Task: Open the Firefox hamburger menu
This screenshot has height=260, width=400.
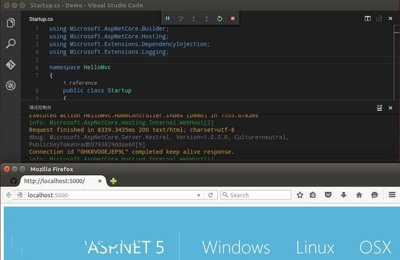Action: (x=392, y=195)
